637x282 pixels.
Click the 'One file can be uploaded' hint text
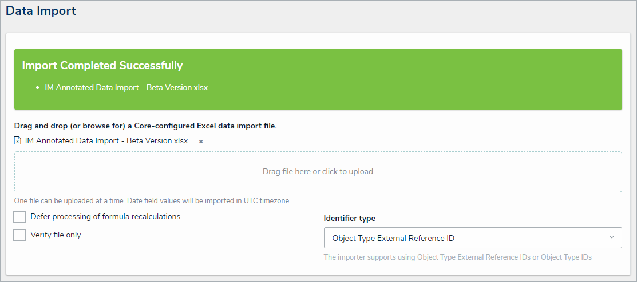[x=152, y=201]
